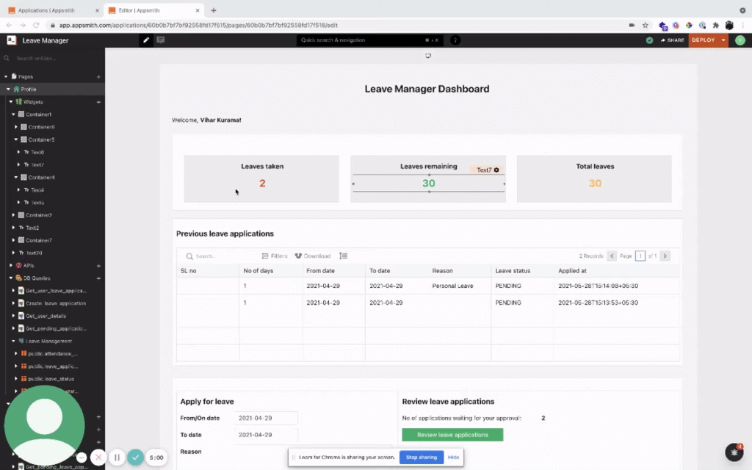Viewport: 752px width, 470px height.
Task: Click the DEPLOY button
Action: click(703, 40)
